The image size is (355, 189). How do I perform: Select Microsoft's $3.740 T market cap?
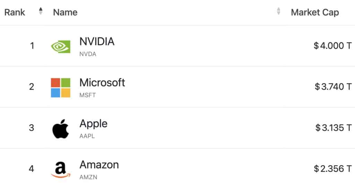333,87
